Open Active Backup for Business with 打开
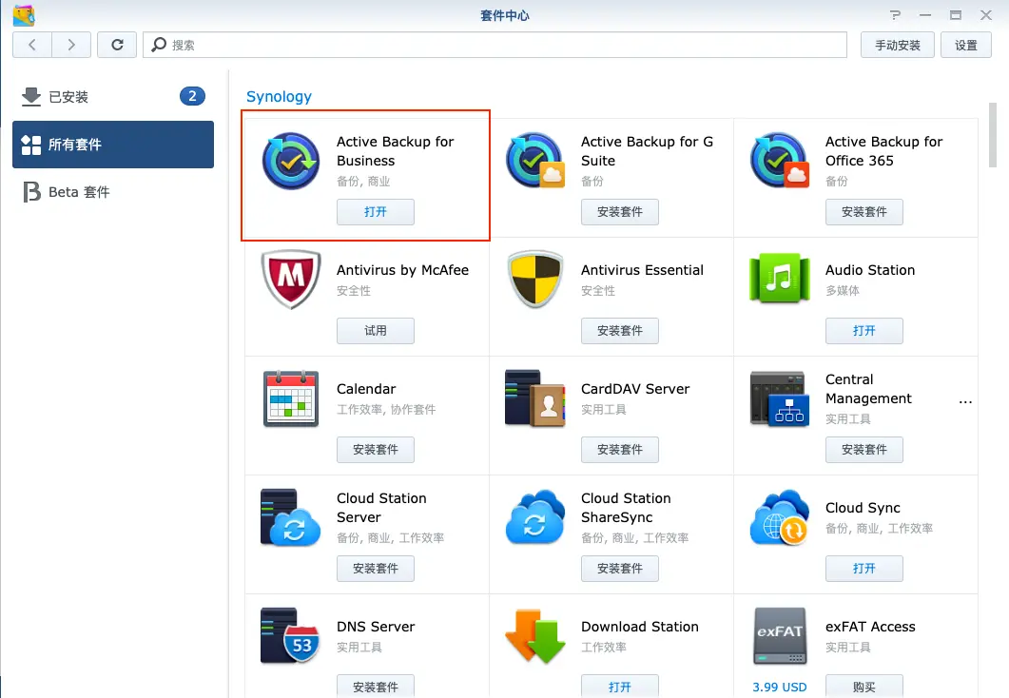The height and width of the screenshot is (698, 1009). tap(375, 212)
